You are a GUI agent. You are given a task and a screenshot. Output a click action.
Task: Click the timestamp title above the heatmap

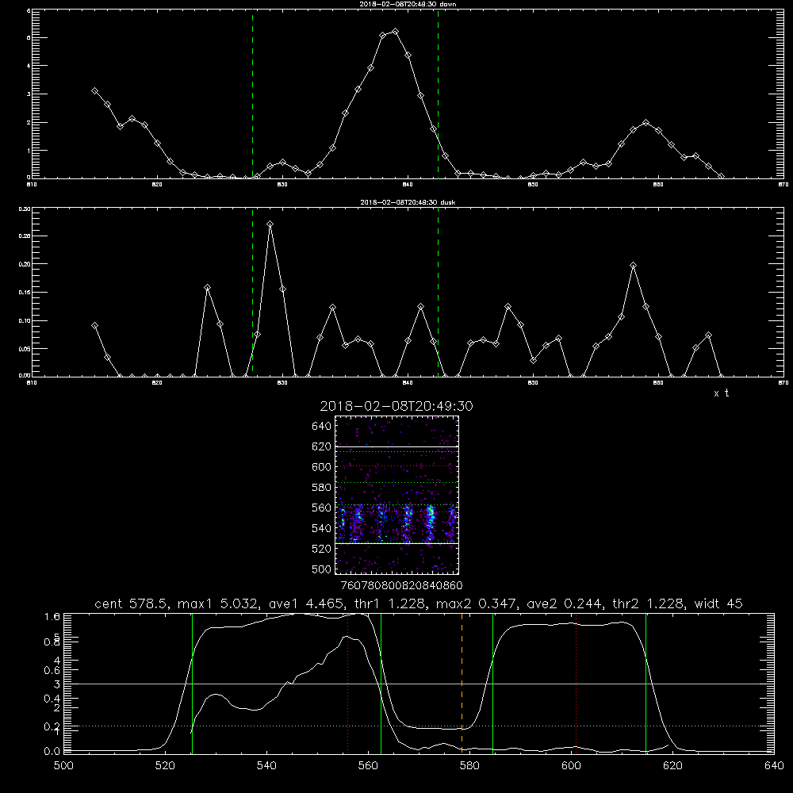pyautogui.click(x=396, y=406)
